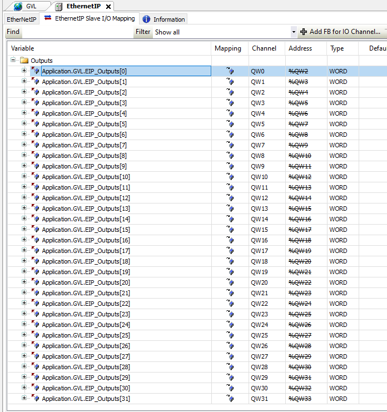Open the EtherNetIP configuration tab
This screenshot has height=412, width=387.
tap(22, 19)
